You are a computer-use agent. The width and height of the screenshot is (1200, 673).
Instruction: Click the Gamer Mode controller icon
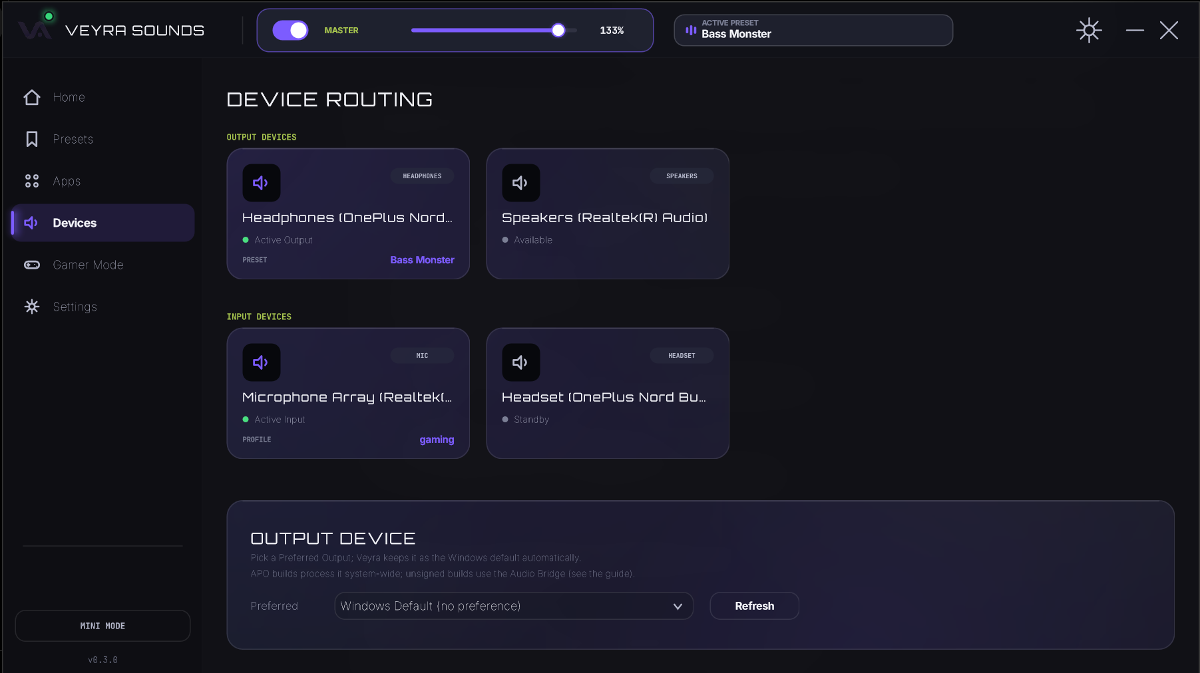(32, 265)
